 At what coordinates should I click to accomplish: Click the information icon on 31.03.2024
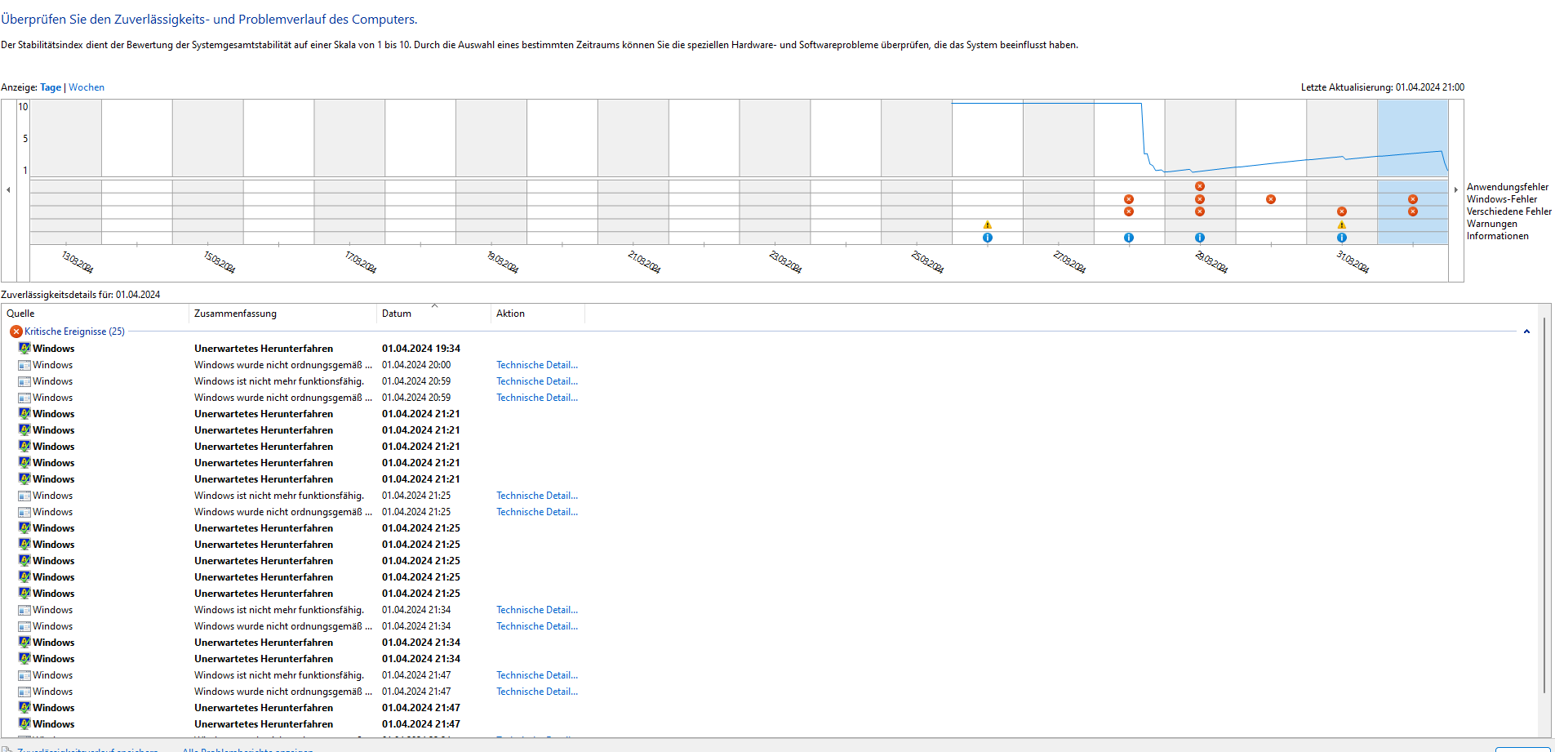[x=1342, y=238]
